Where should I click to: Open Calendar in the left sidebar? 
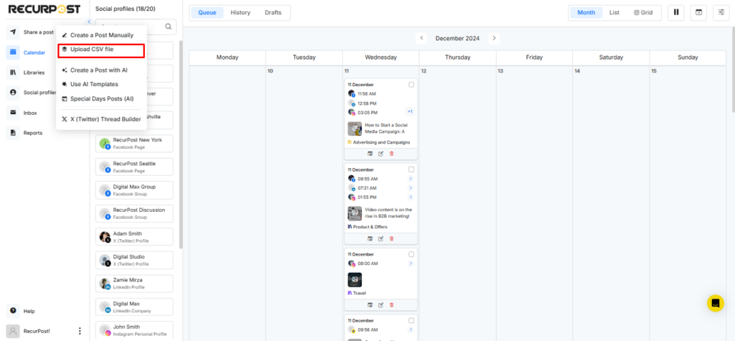(28, 52)
